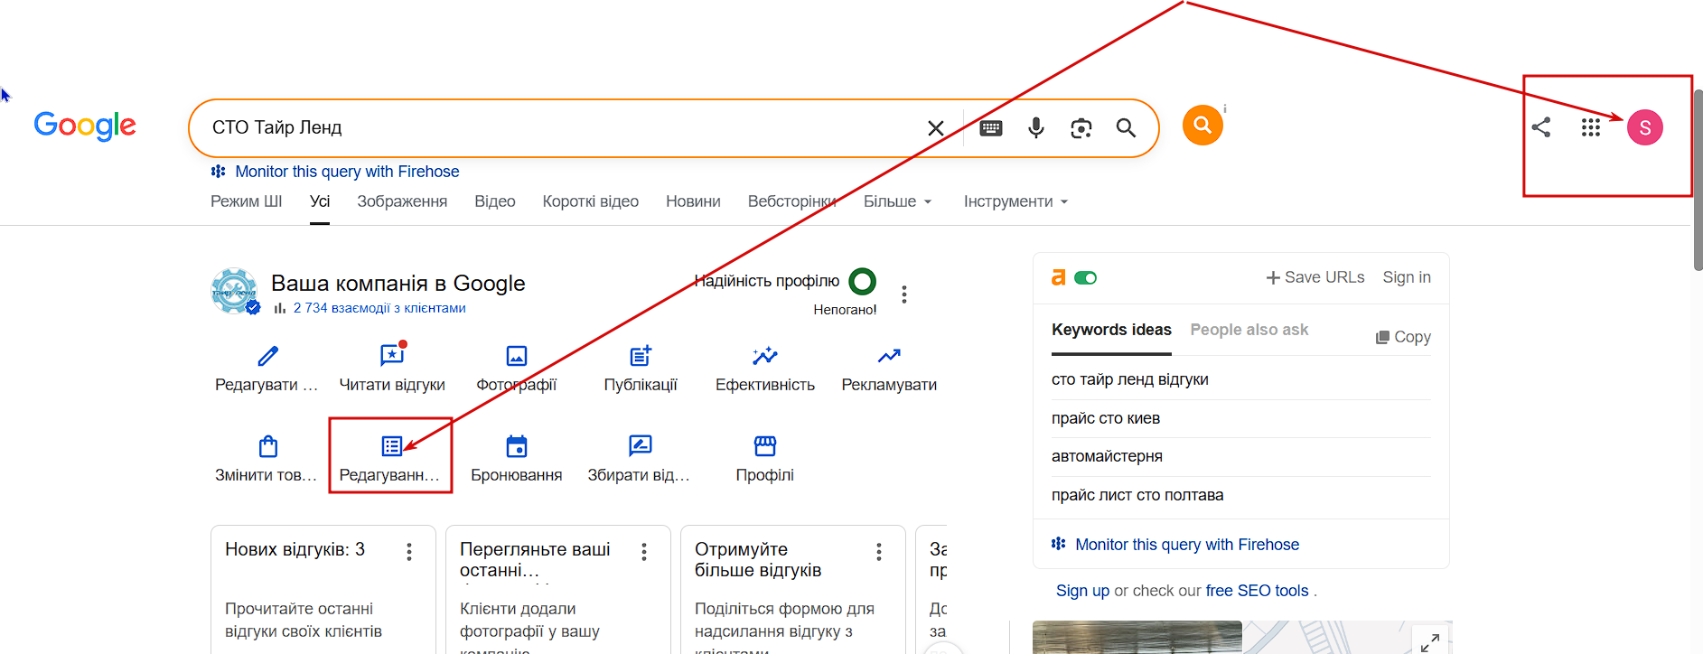Open the Новини tab

693,201
